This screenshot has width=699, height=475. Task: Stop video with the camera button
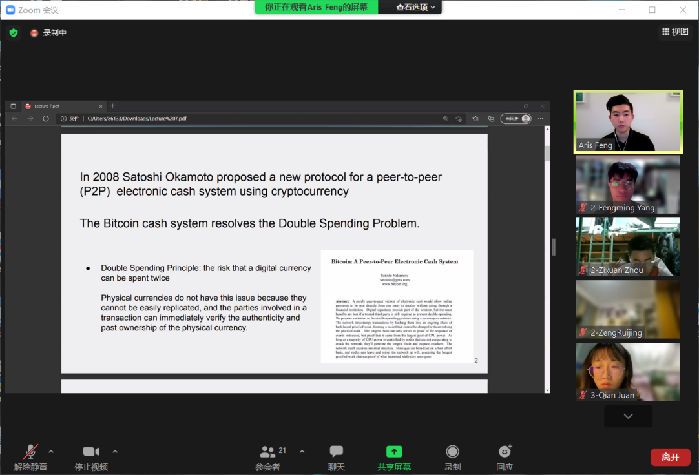(91, 452)
